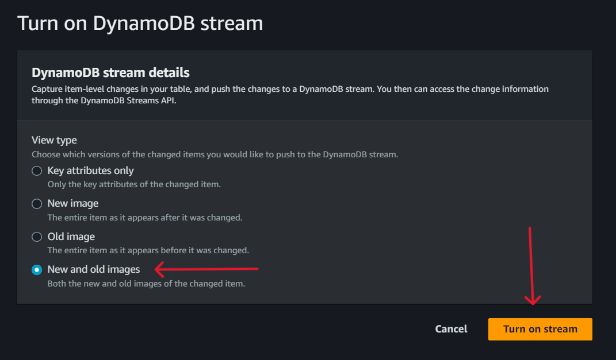
Task: Click the View type section label
Action: tap(54, 140)
